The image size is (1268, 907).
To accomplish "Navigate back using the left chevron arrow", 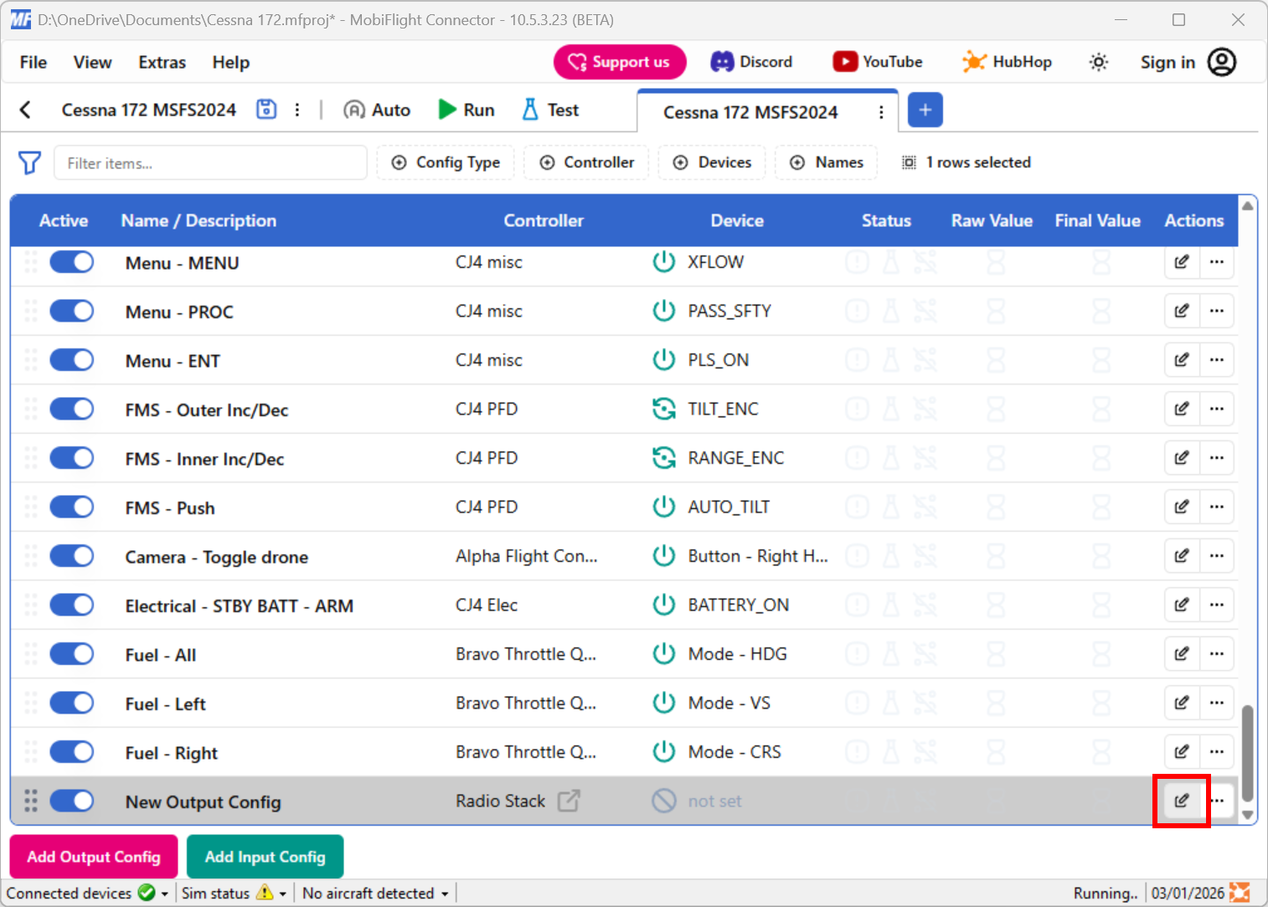I will 26,110.
